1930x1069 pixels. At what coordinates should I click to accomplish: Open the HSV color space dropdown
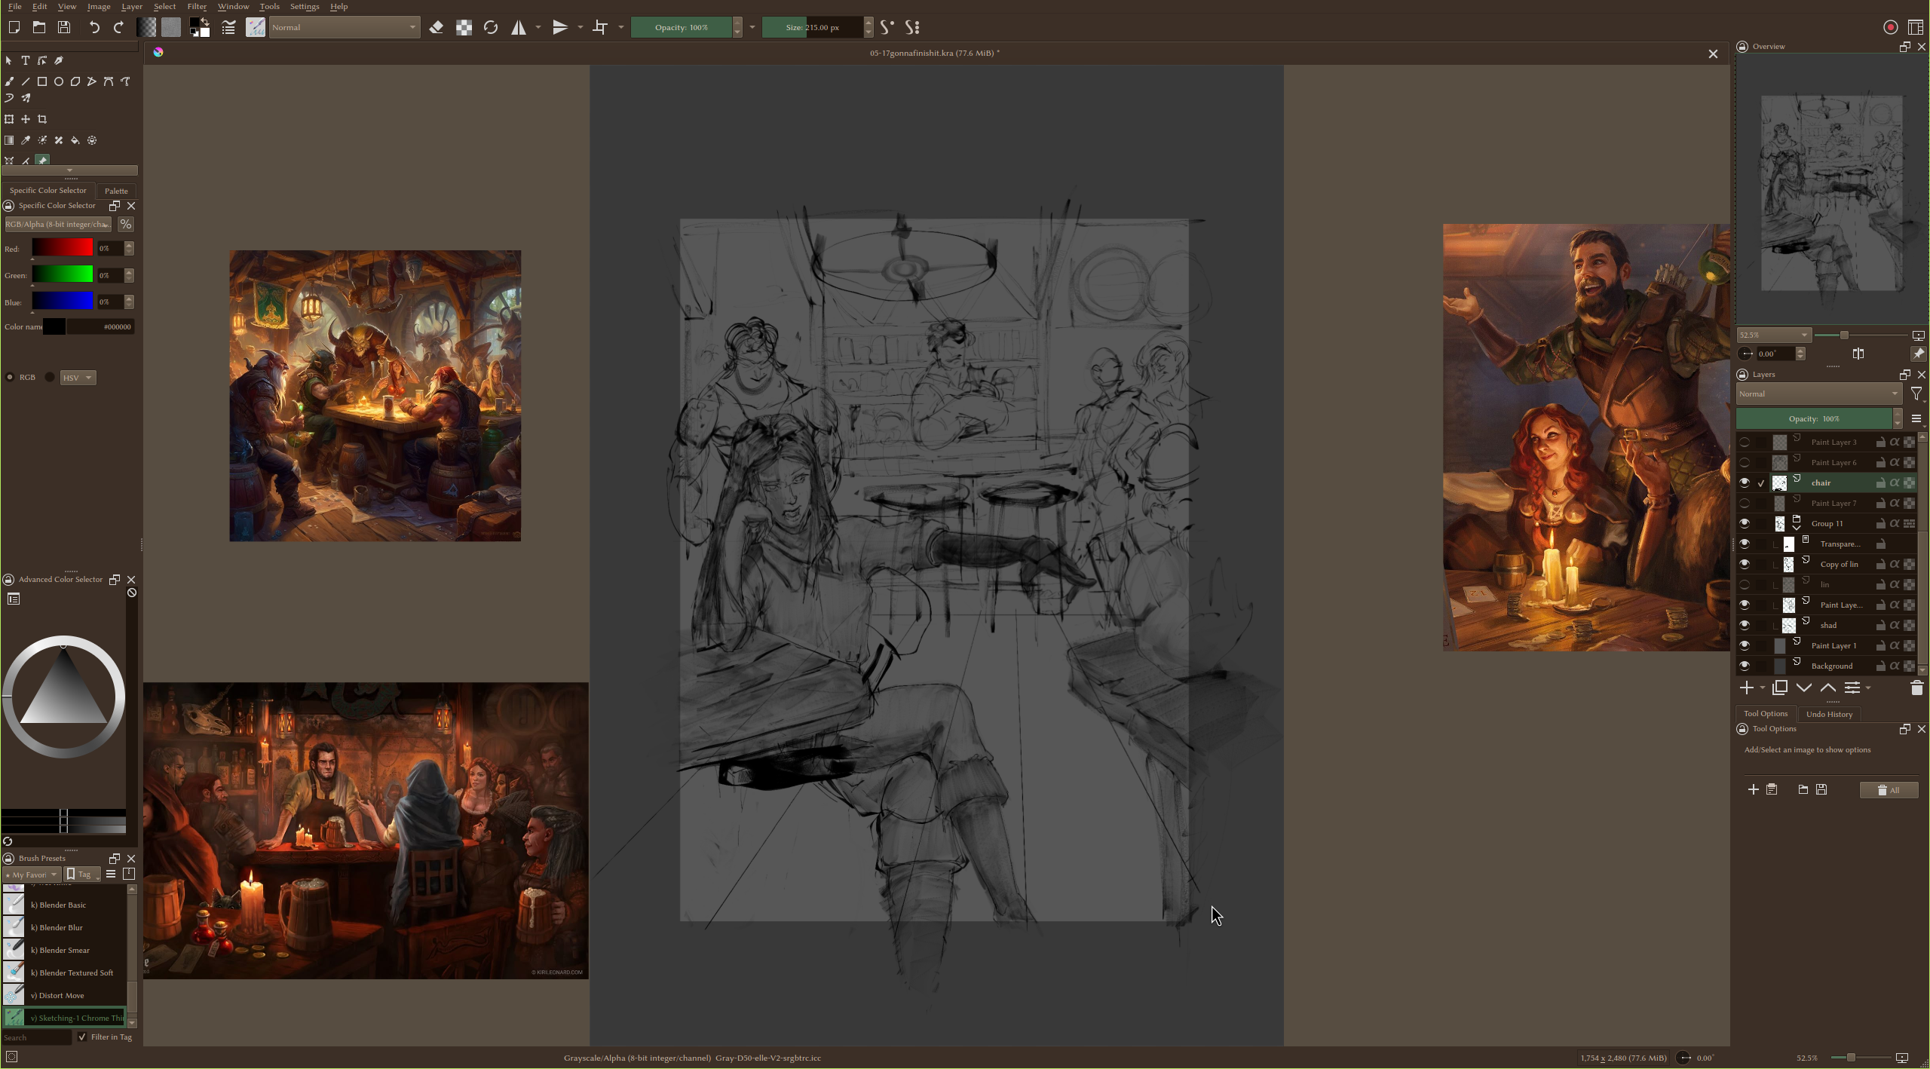[x=78, y=378]
